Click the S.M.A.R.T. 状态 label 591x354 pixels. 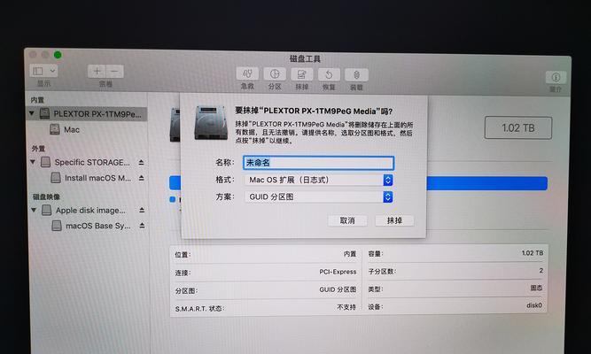[x=199, y=309]
